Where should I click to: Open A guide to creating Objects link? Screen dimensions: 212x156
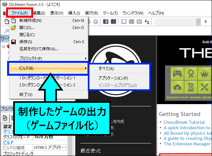coord(188,138)
